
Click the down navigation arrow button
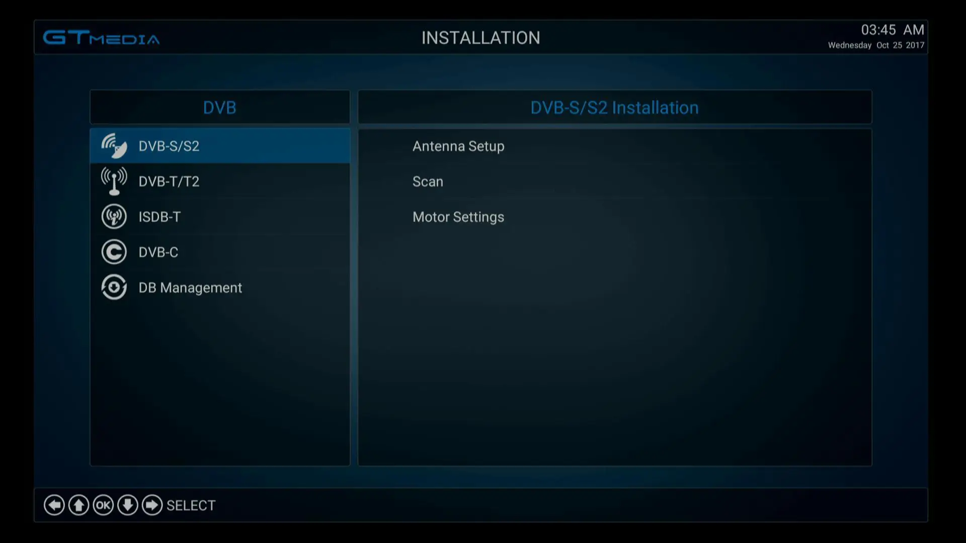[127, 505]
